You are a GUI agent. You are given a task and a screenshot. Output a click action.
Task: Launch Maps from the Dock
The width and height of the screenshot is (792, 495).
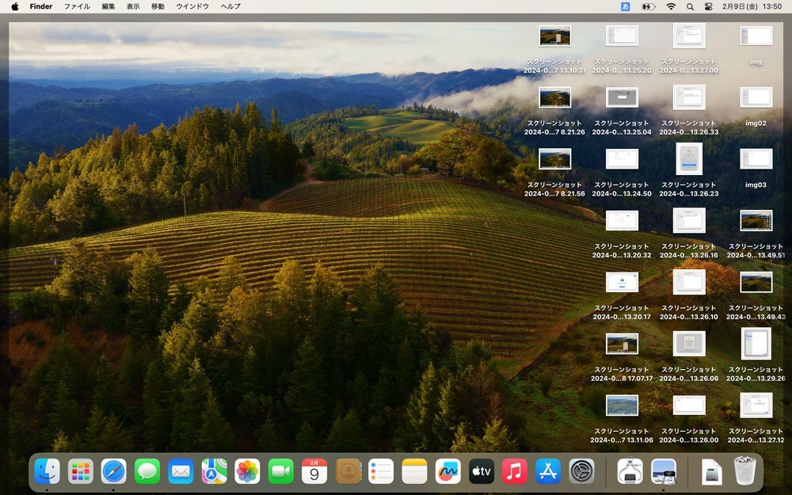214,471
